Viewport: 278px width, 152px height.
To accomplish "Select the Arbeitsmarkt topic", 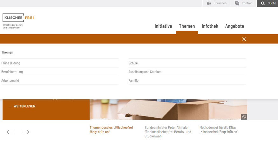I will [10, 81].
